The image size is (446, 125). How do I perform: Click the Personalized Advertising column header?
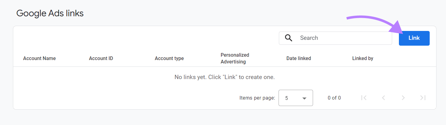click(235, 58)
